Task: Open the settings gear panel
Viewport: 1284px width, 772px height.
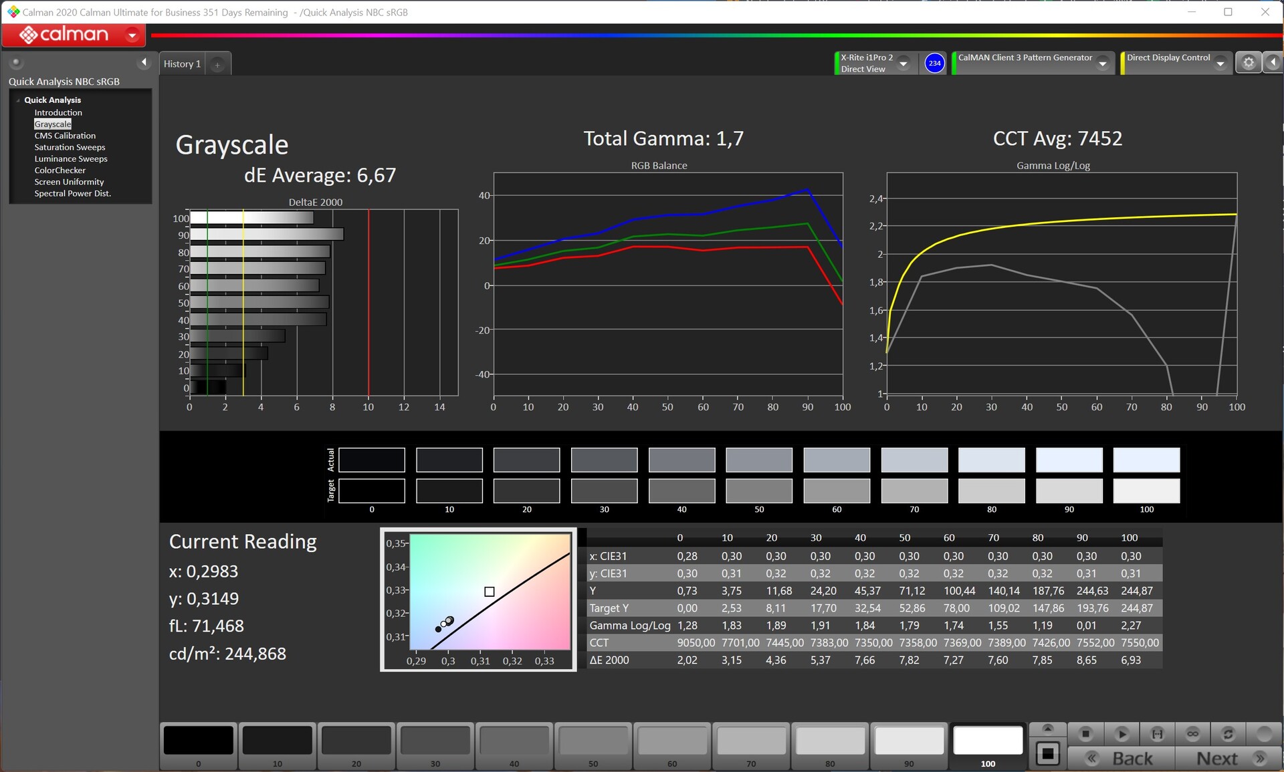Action: click(x=1248, y=63)
